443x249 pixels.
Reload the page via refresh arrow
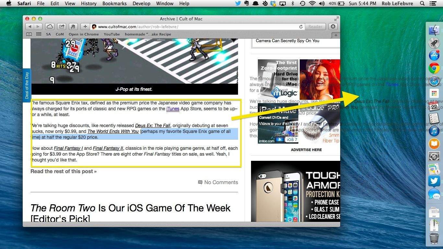[x=301, y=27]
